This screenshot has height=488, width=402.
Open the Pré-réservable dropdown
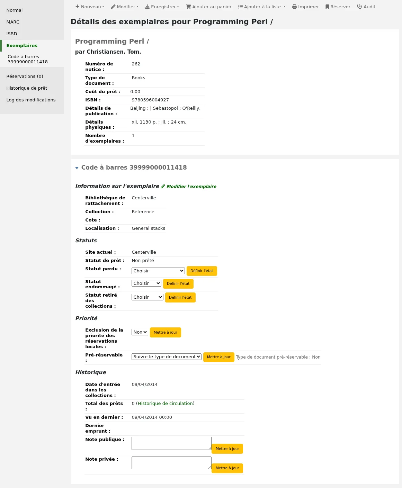point(167,357)
